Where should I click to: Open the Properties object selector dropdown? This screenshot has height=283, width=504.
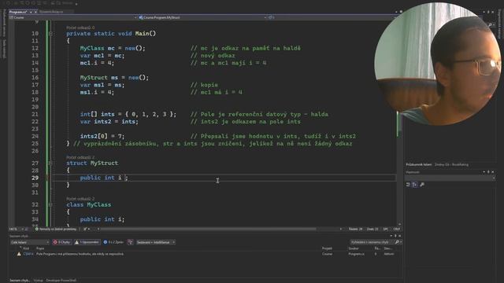tap(450, 178)
